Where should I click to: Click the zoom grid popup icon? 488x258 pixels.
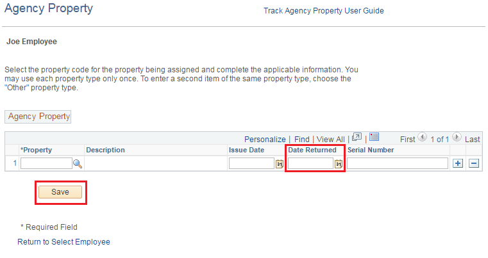[357, 138]
